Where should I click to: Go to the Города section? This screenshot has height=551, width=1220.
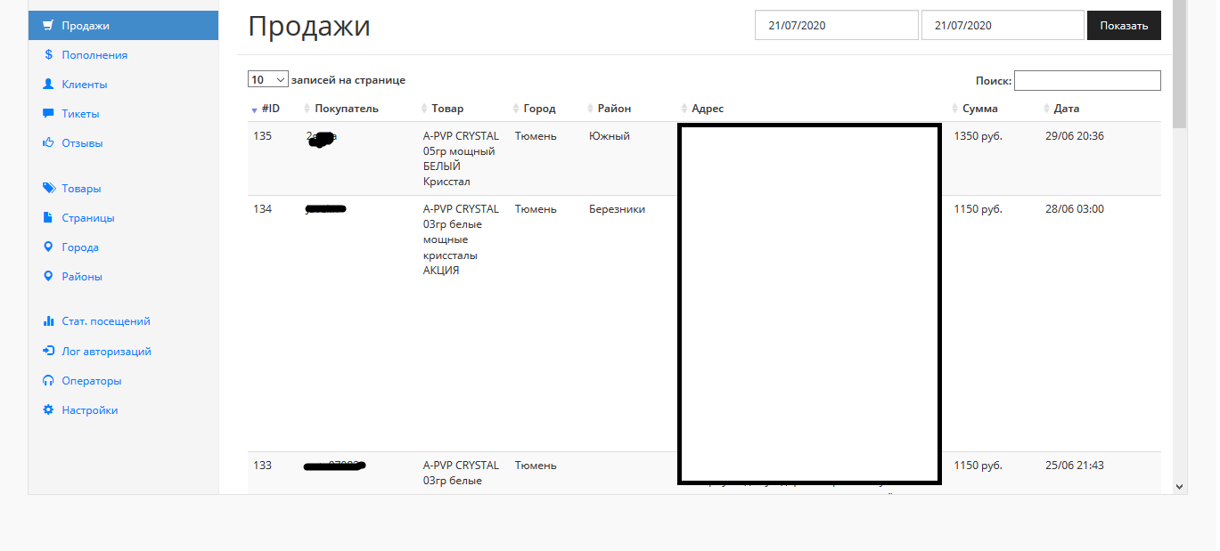click(79, 247)
